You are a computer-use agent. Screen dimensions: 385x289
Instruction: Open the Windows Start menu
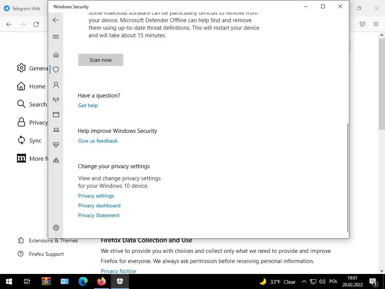(9, 281)
